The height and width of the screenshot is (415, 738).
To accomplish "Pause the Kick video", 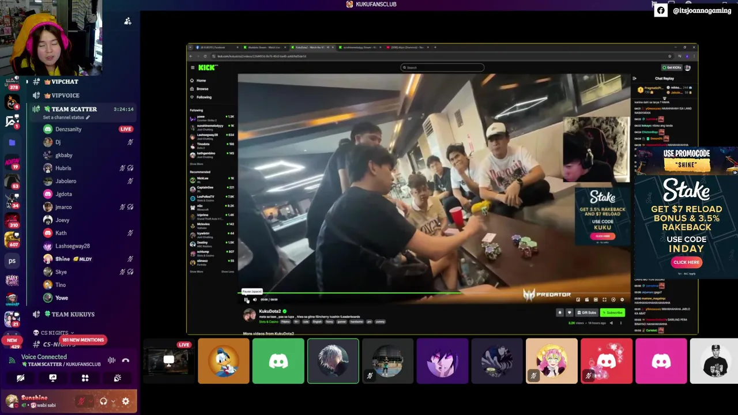I will (x=246, y=300).
